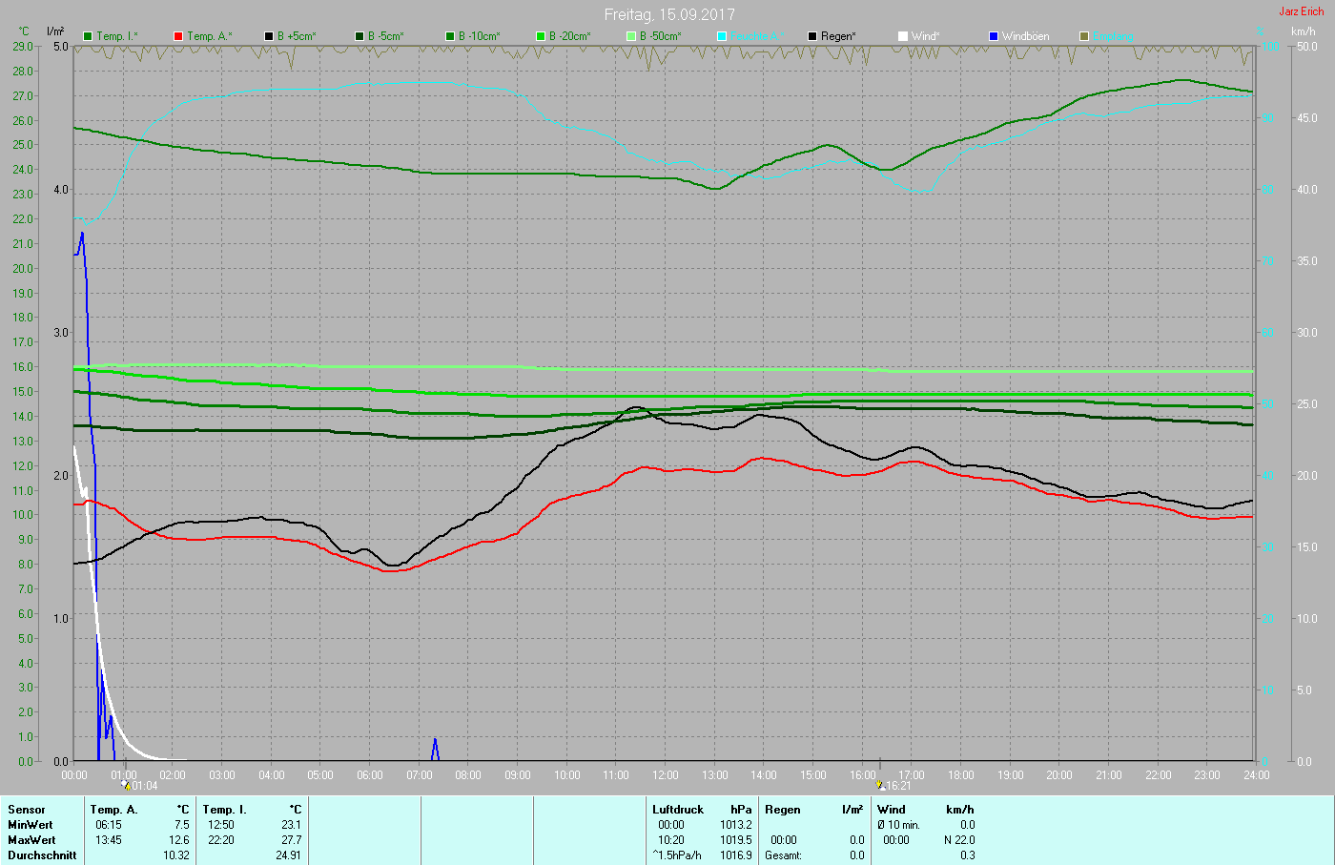Click the B -5cm legend label

pos(386,36)
